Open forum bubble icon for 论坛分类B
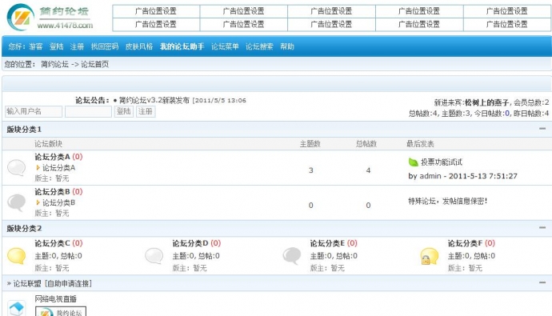Viewport: 552px width, 316px height. (x=17, y=202)
